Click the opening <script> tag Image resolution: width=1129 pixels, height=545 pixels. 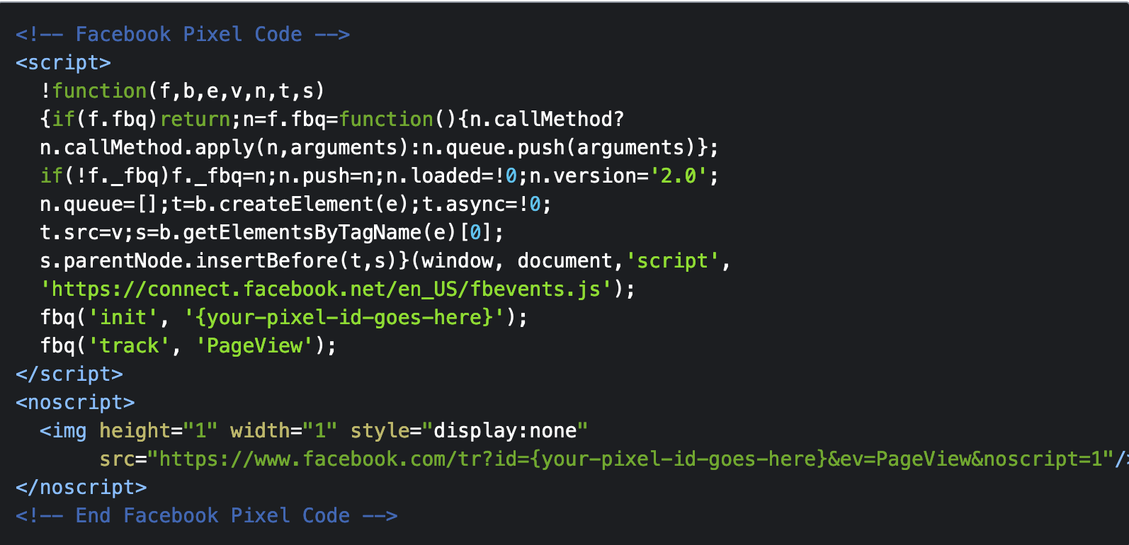coord(63,62)
